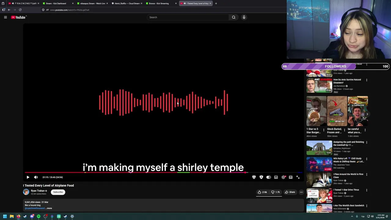The height and width of the screenshot is (220, 391).
Task: Open options for 1 Star vs 5 Star Burger
Action: pyautogui.click(x=324, y=130)
